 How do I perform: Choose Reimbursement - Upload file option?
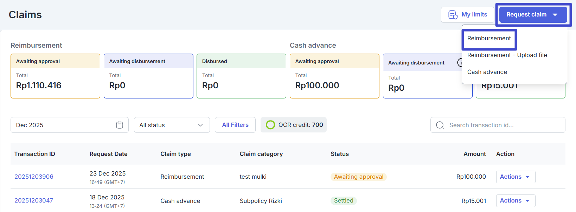point(507,55)
